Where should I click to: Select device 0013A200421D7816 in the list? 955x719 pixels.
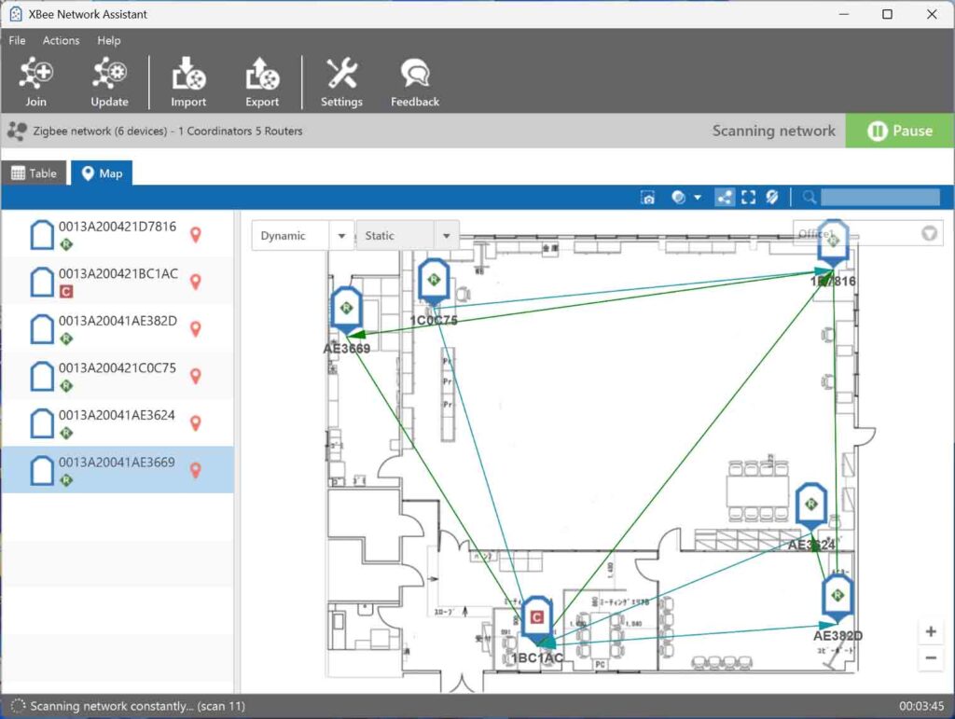118,234
